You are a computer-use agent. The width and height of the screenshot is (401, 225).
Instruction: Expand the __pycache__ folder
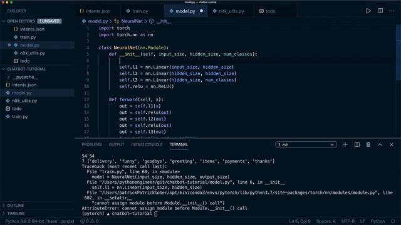pyautogui.click(x=25, y=77)
